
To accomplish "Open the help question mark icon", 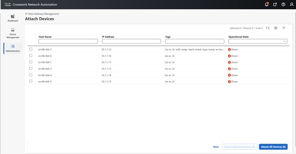I will click(283, 5).
